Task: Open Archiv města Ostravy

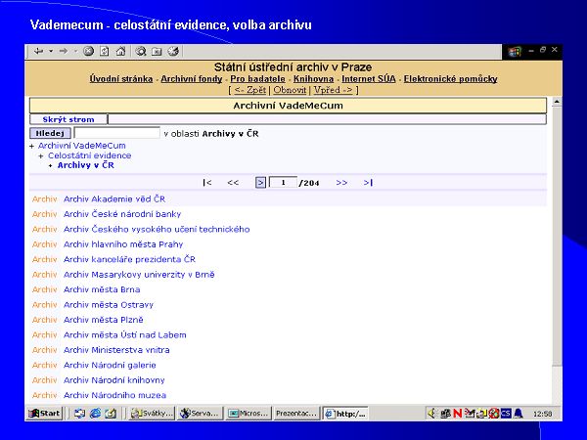Action: [109, 305]
